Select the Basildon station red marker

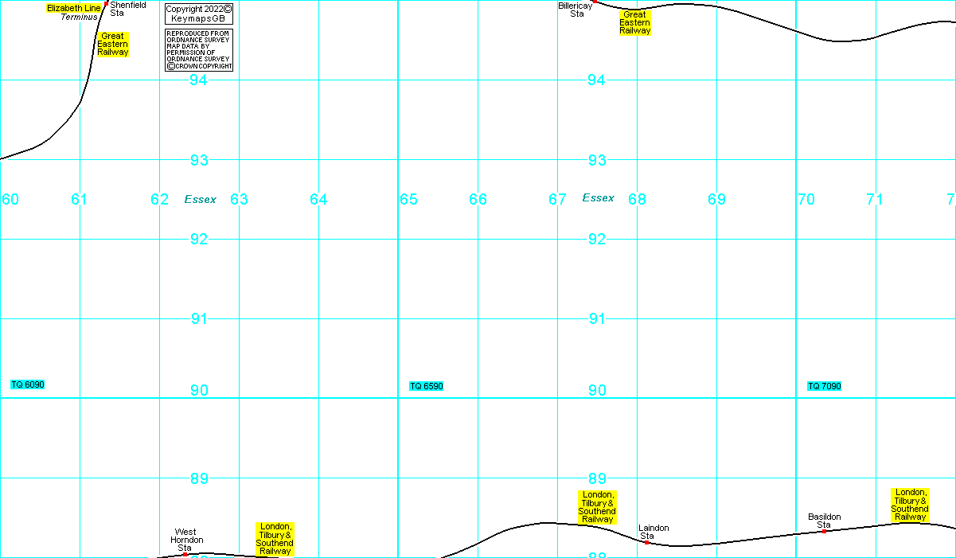point(824,531)
